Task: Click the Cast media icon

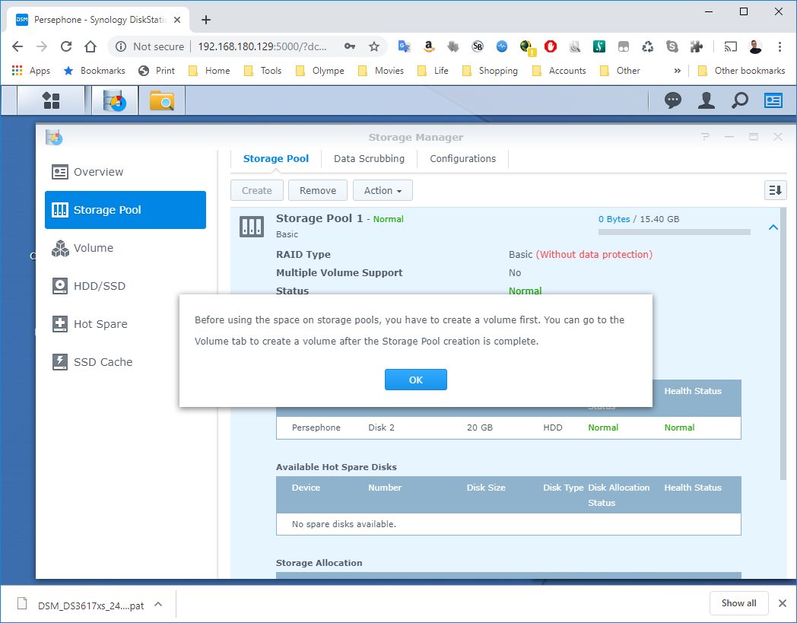Action: [730, 47]
